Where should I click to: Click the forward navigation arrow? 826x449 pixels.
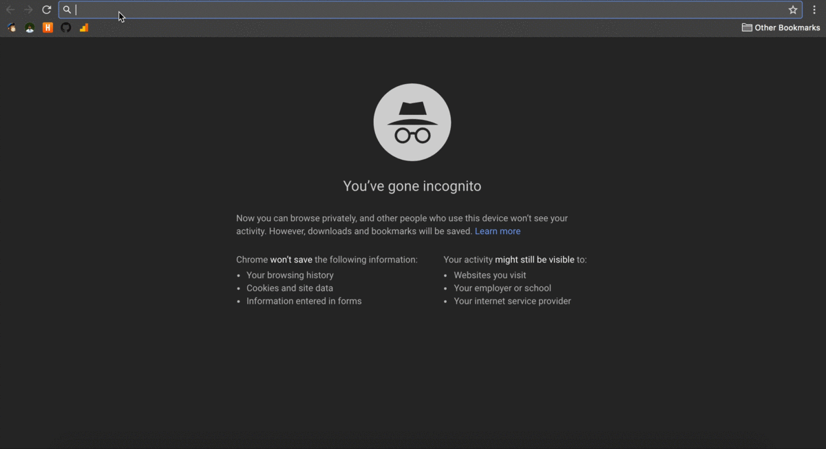pyautogui.click(x=28, y=10)
